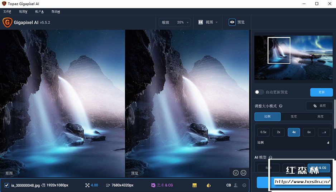Click the v5.5.2 version text
The image size is (336, 192).
(45, 23)
